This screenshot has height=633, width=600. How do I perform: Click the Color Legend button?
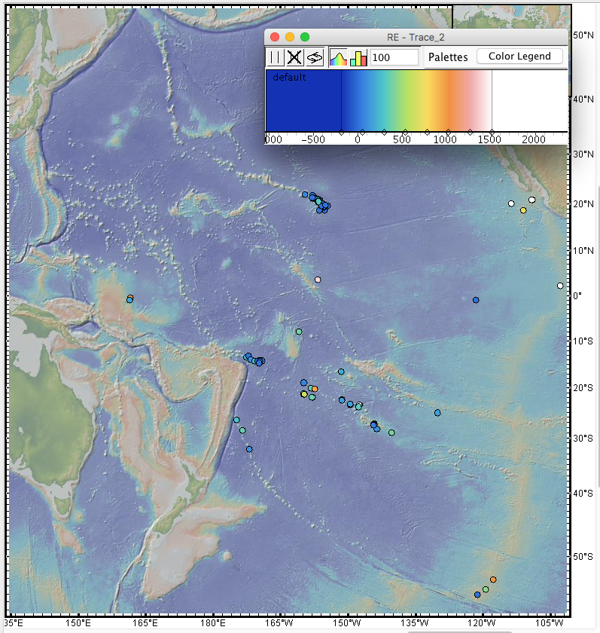(519, 57)
